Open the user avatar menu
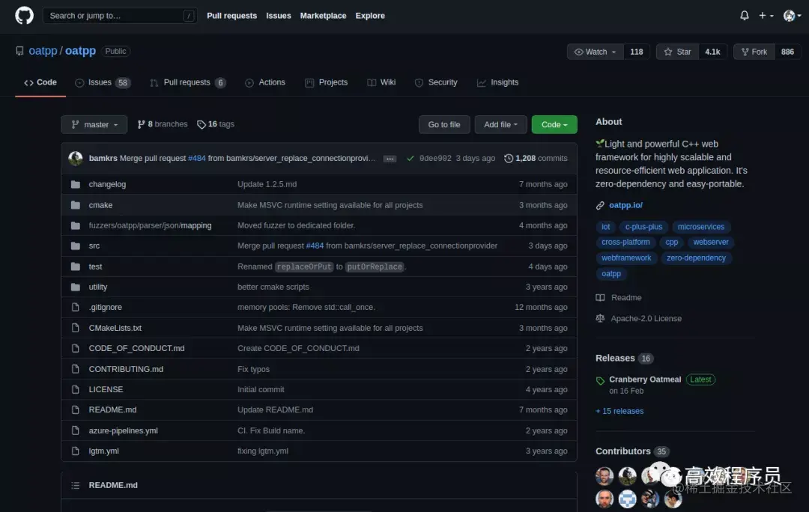 792,16
